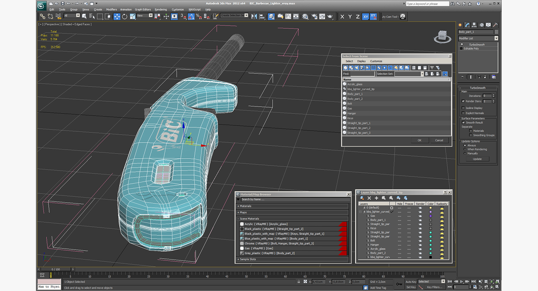Open Customize menu in Select From Scene

376,61
